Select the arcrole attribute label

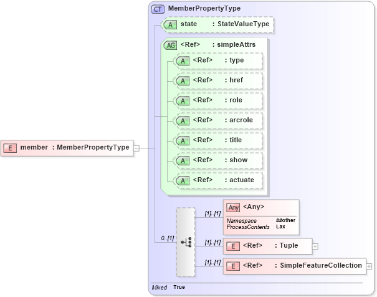241,120
